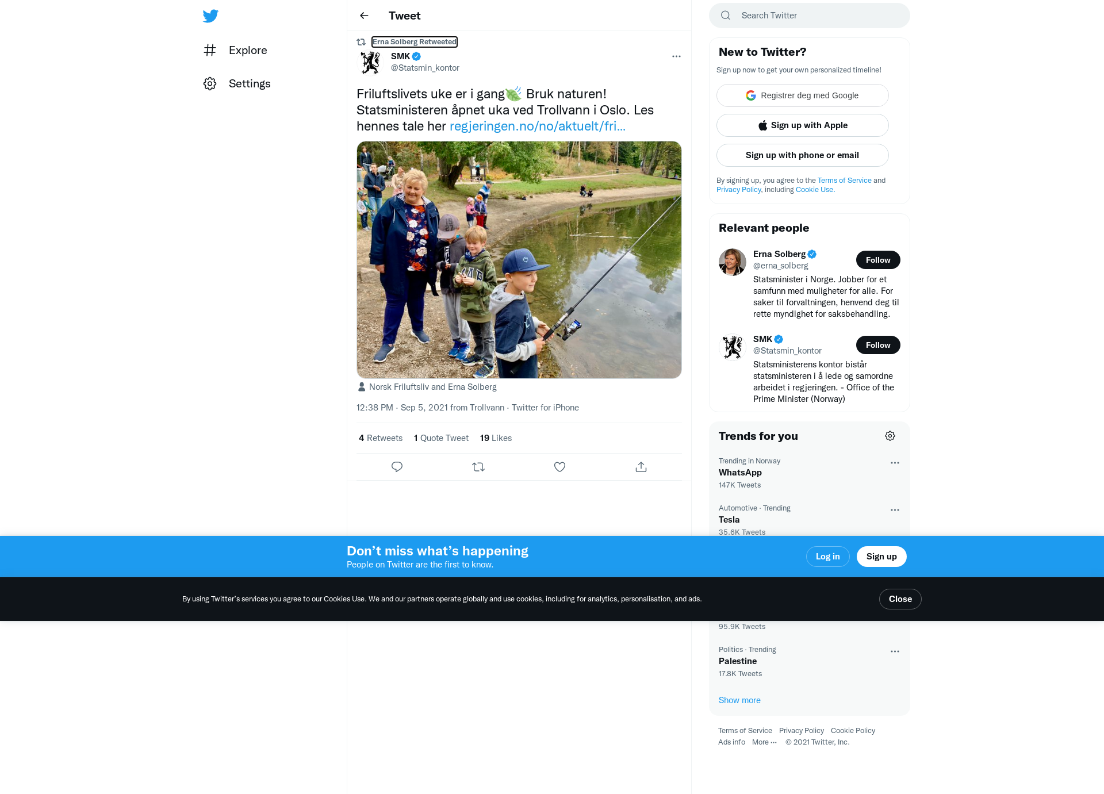The width and height of the screenshot is (1104, 794).
Task: Open Trends settings gear icon
Action: (890, 436)
